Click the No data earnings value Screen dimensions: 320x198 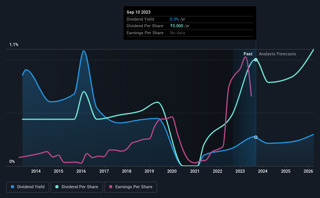[x=178, y=33]
